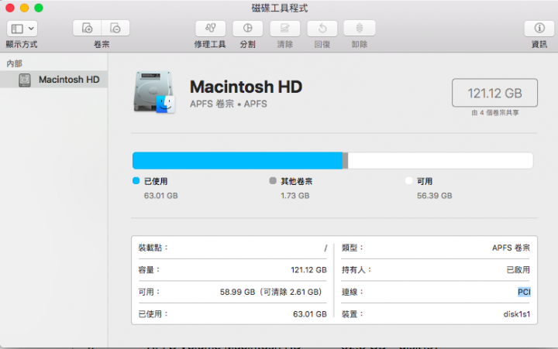Click the 類型 APFS 卷宗 value

click(x=511, y=248)
